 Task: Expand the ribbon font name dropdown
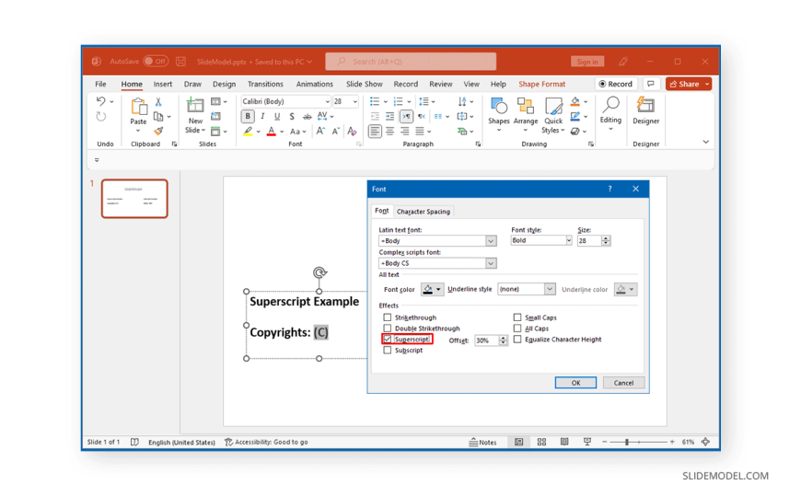[x=327, y=101]
